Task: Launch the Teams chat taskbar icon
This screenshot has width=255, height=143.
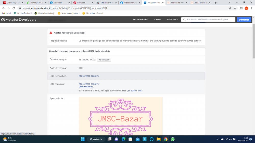Action: 117,139
